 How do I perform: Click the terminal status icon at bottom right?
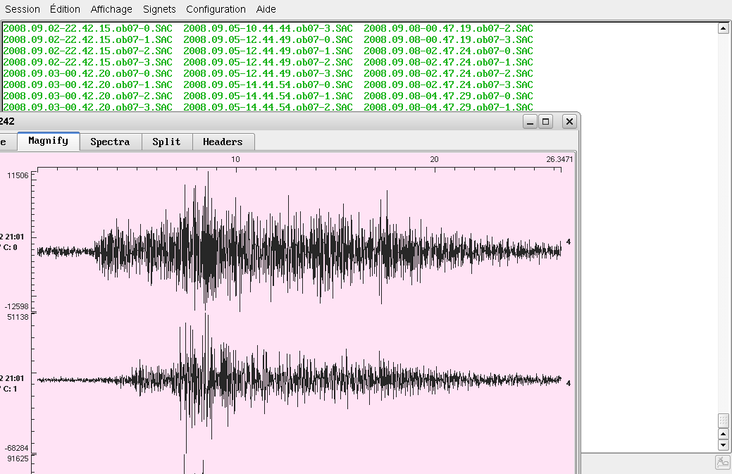coord(723,463)
